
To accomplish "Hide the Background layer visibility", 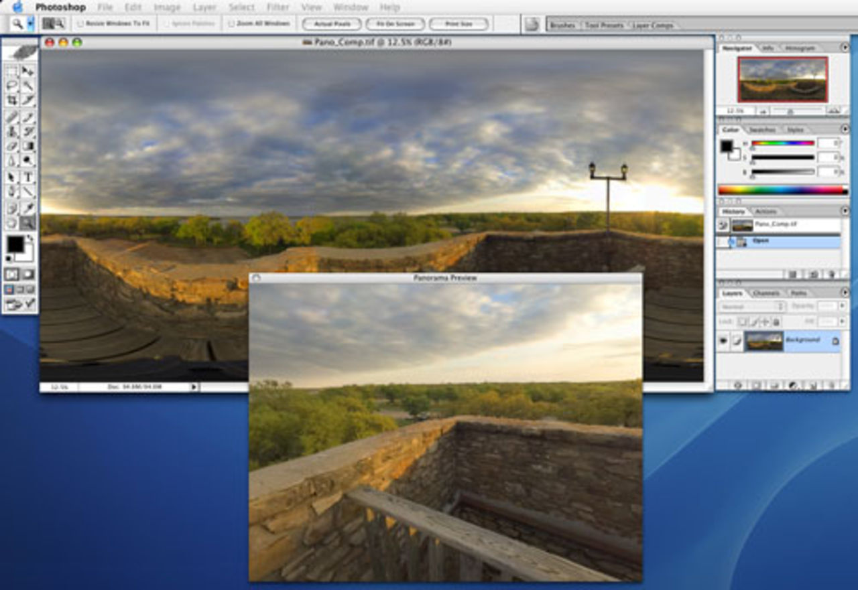I will tap(725, 340).
